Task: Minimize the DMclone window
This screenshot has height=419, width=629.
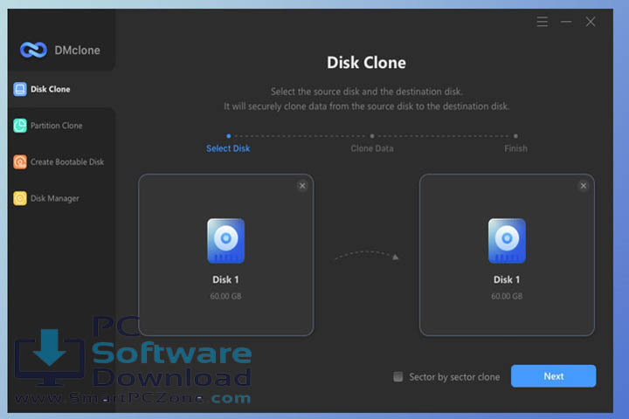Action: 566,22
